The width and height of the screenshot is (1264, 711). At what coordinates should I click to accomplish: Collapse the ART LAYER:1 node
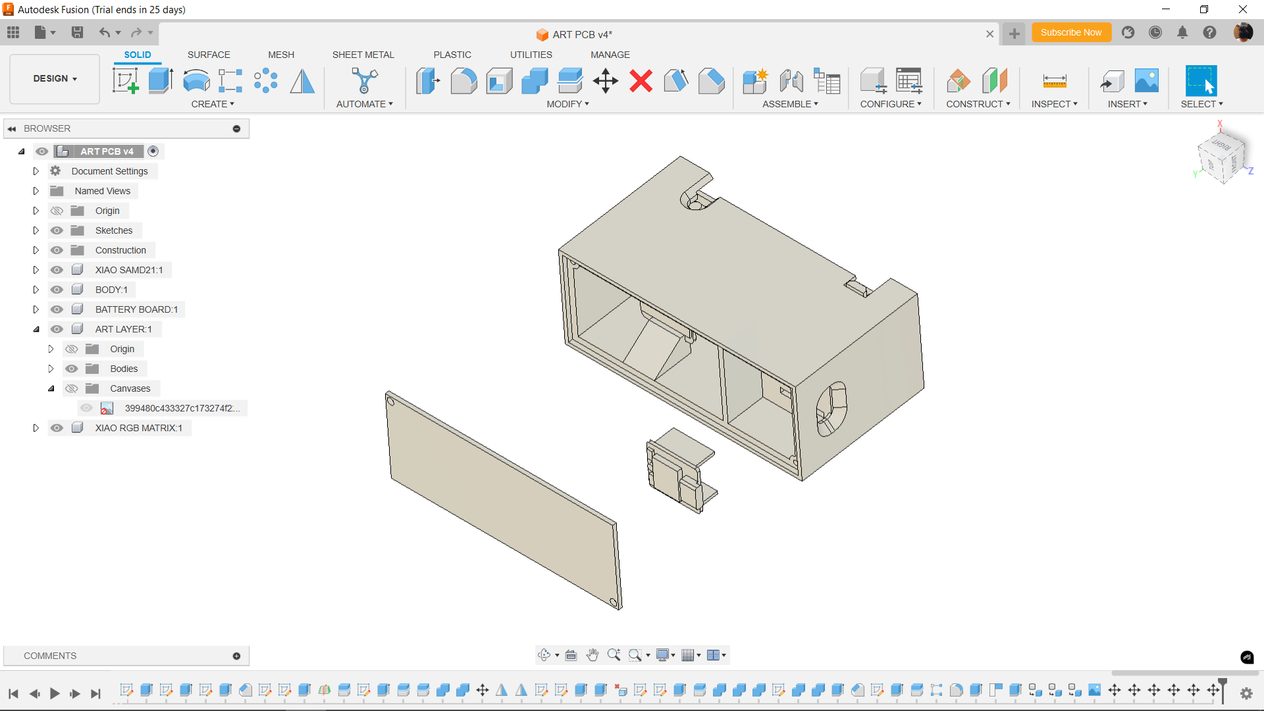pyautogui.click(x=36, y=329)
